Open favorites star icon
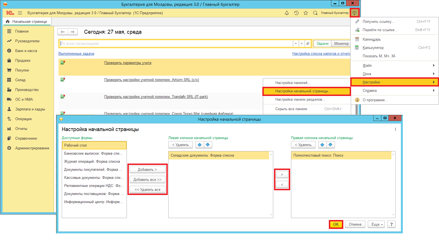439x247 pixels. 306,13
